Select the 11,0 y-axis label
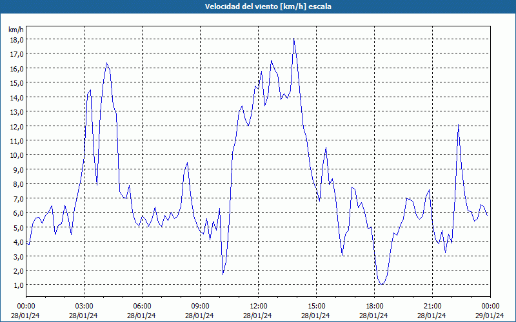Viewport: 516px width, 322px height. [x=18, y=140]
